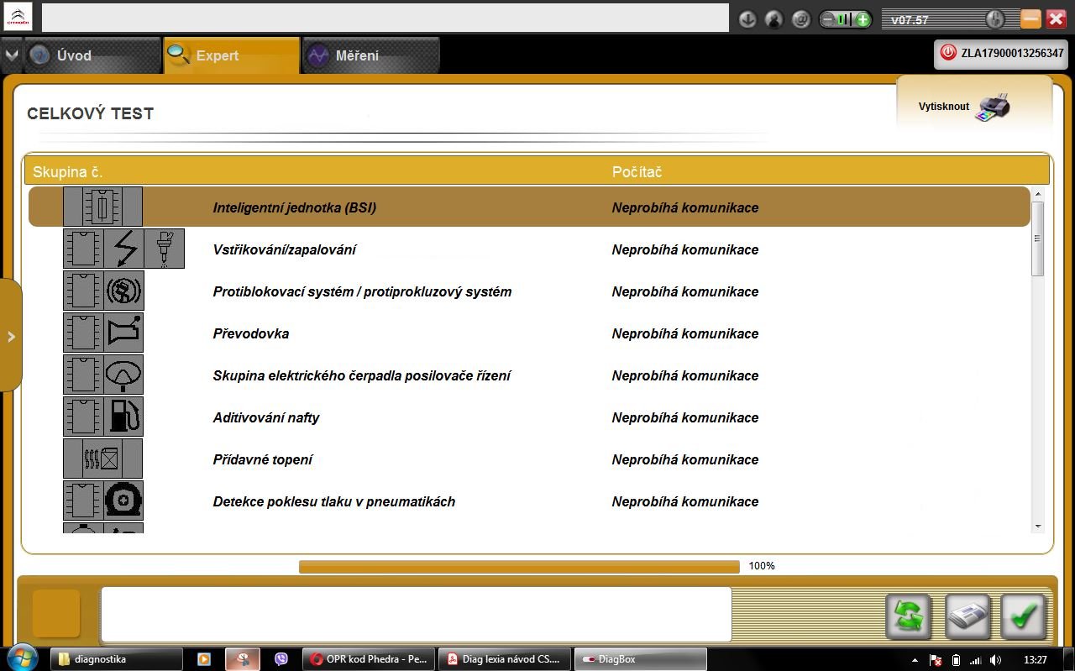Open the Měření tab
The image size is (1075, 671).
pos(370,55)
